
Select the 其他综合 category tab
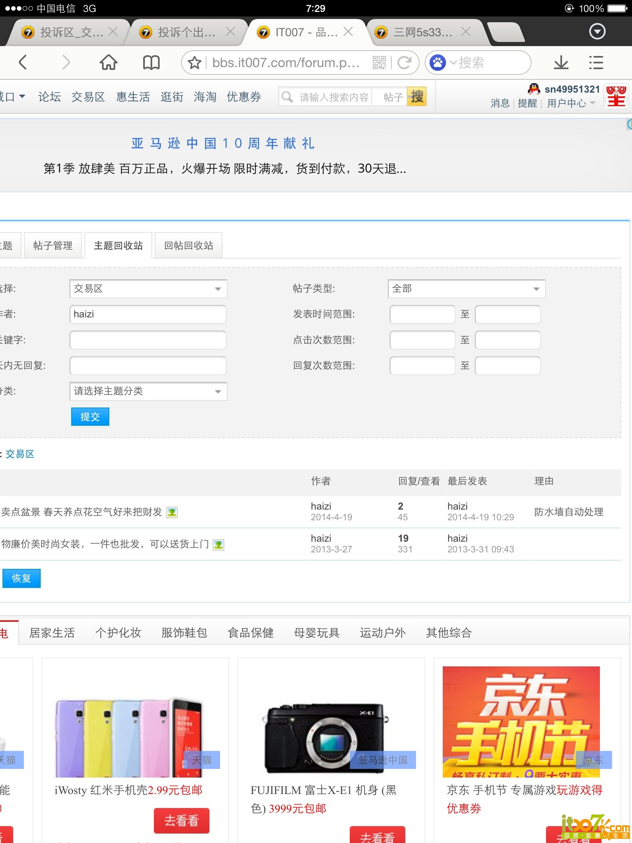coord(448,633)
